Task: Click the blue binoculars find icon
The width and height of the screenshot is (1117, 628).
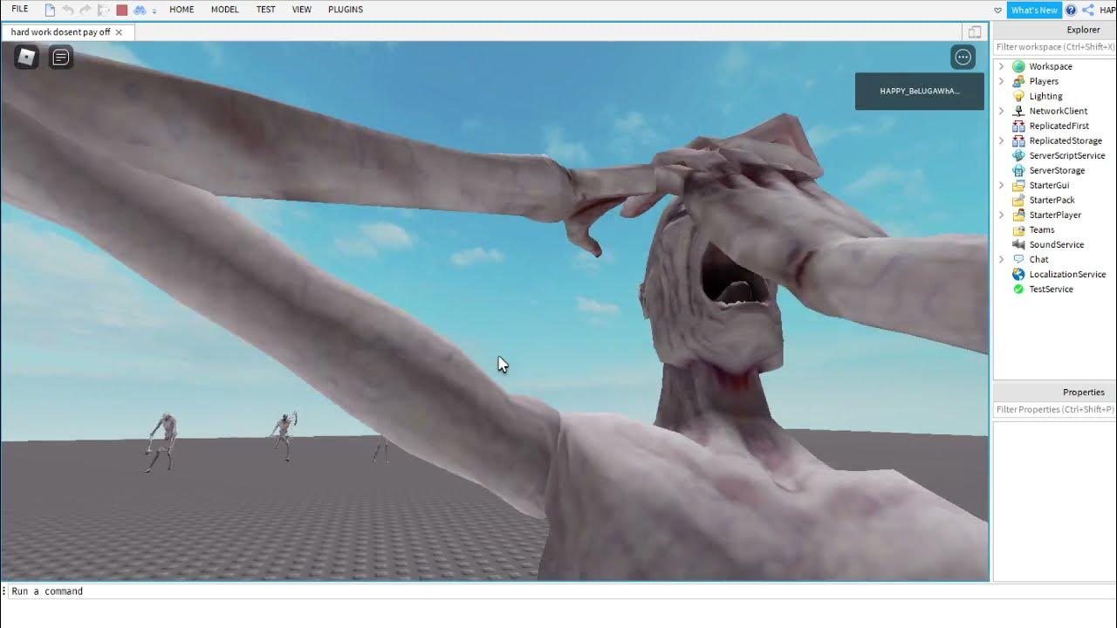Action: 139,10
